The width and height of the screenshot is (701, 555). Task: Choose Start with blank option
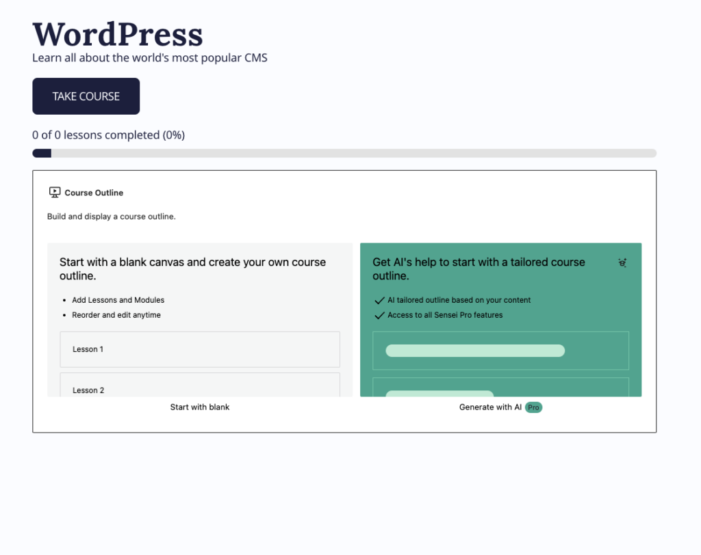[200, 407]
